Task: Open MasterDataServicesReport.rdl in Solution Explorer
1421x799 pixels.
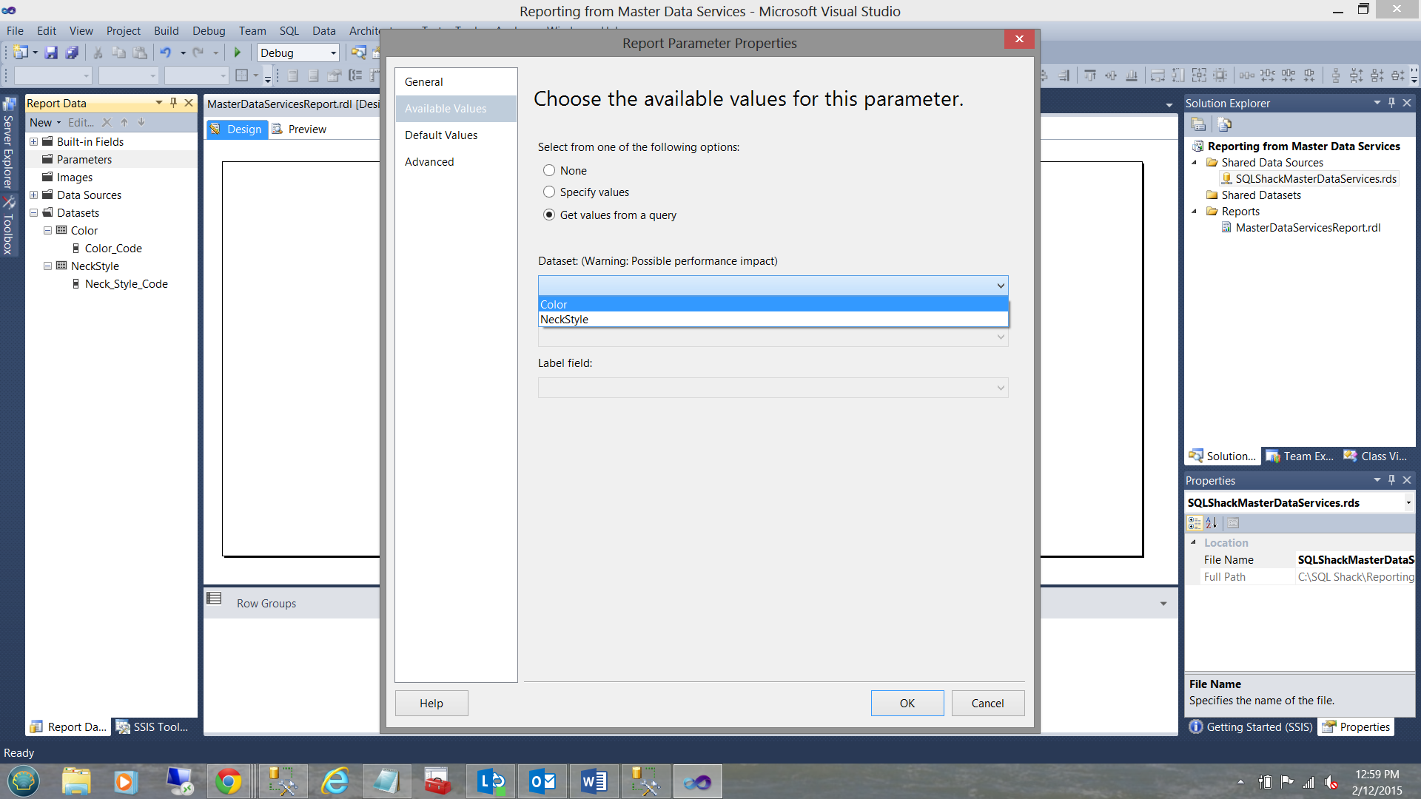Action: point(1308,227)
